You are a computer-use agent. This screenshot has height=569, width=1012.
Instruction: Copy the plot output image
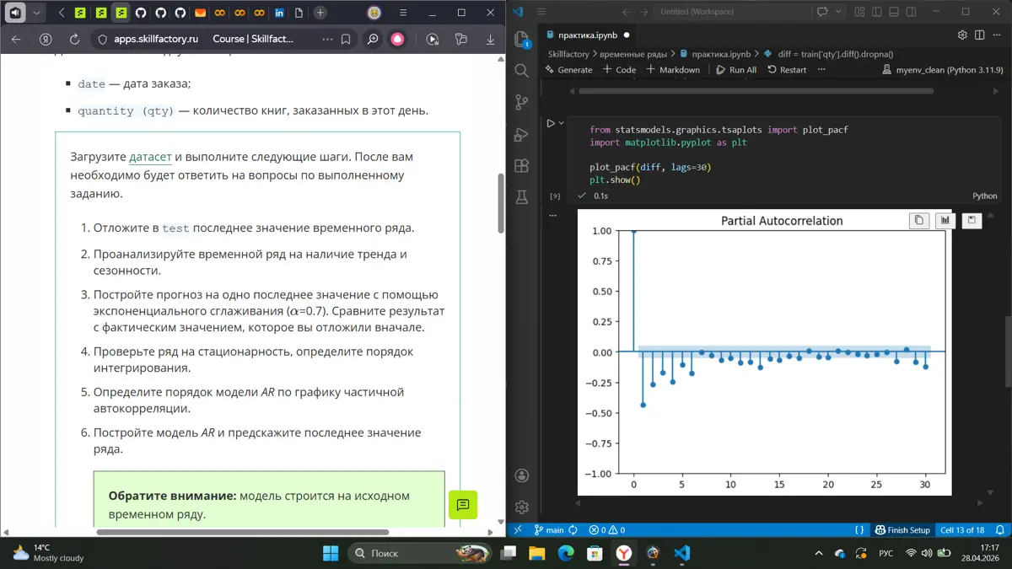point(919,220)
